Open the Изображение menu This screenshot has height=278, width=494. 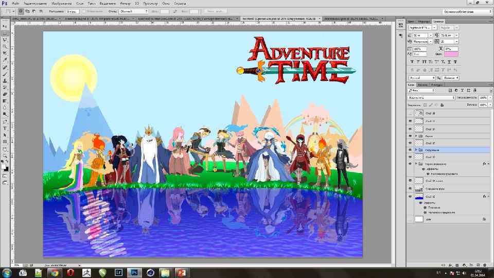(x=61, y=4)
